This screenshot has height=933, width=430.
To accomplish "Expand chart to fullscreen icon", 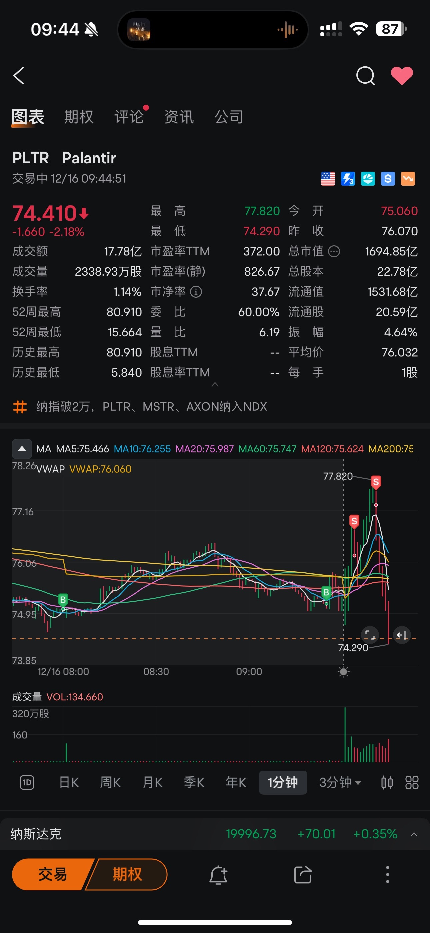I will click(370, 635).
